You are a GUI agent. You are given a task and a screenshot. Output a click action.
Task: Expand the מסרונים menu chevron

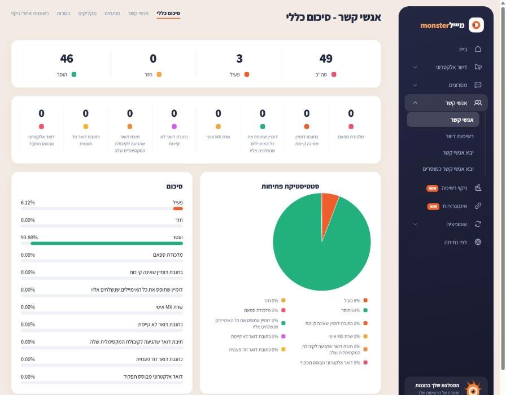[x=415, y=85]
